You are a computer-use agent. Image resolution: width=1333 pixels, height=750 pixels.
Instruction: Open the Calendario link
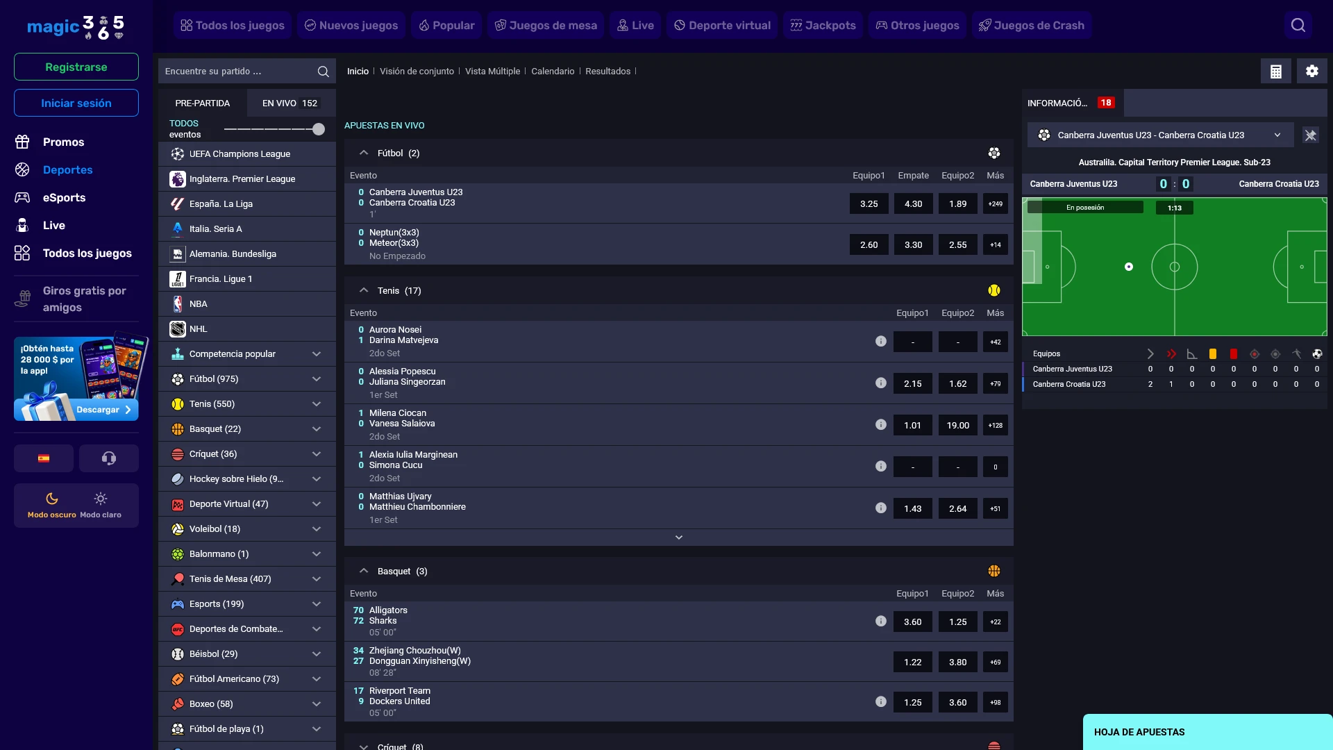coord(553,72)
